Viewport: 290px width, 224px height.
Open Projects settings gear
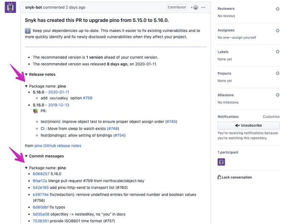coord(278,73)
